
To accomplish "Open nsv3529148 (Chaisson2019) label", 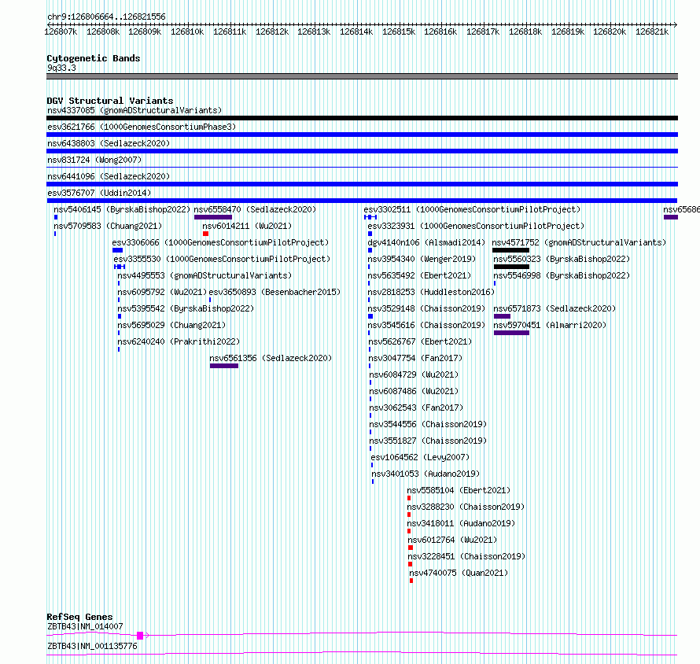I will click(x=426, y=308).
